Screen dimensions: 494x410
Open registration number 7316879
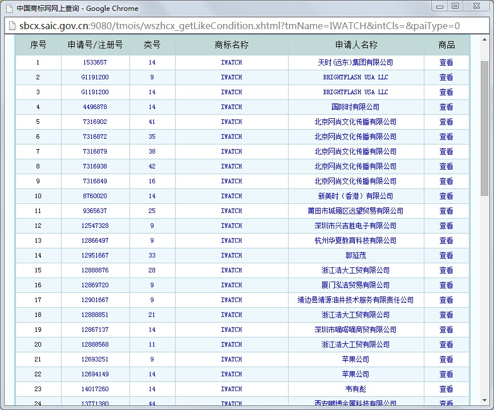click(x=95, y=151)
